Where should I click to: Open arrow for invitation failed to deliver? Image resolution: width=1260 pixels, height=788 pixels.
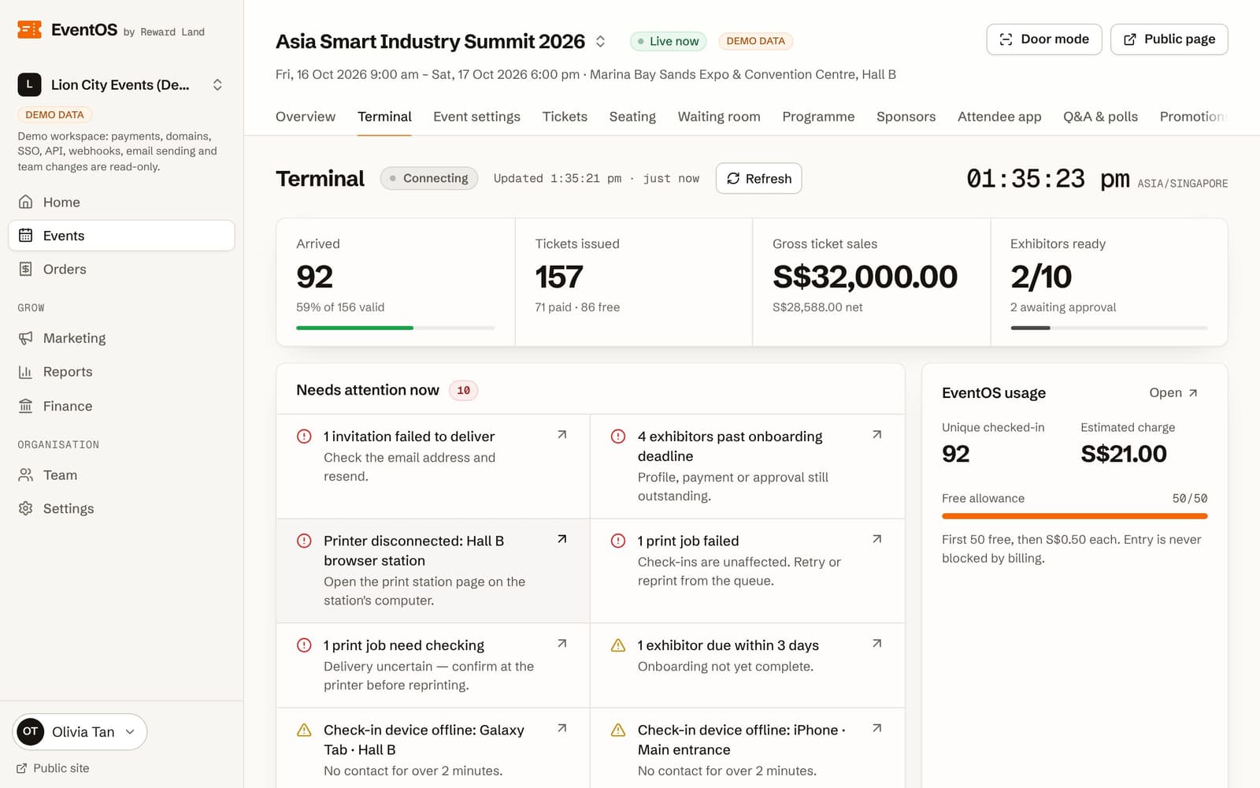[x=562, y=434]
